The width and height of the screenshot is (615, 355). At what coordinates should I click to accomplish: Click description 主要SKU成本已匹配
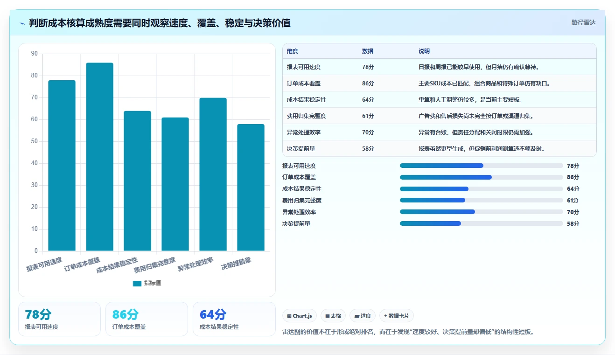pos(484,84)
